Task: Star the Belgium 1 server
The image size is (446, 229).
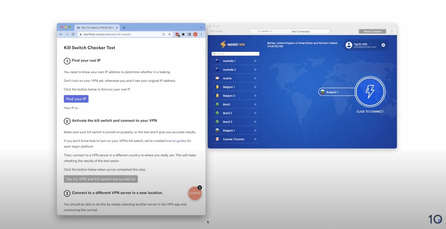Action: (x=255, y=87)
